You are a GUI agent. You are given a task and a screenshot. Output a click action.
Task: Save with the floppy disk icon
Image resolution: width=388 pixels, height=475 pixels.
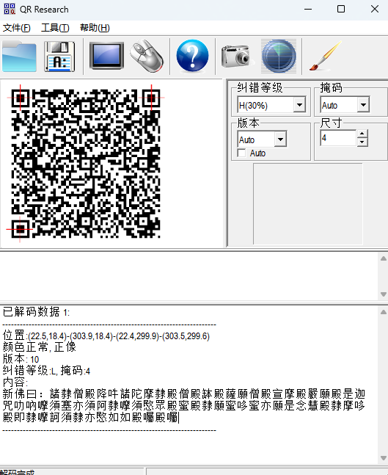59,57
